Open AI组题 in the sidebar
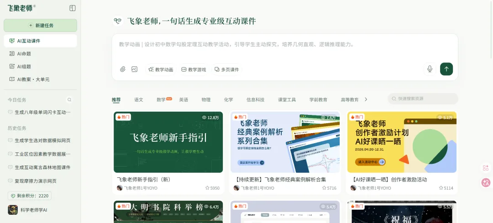 (40, 67)
